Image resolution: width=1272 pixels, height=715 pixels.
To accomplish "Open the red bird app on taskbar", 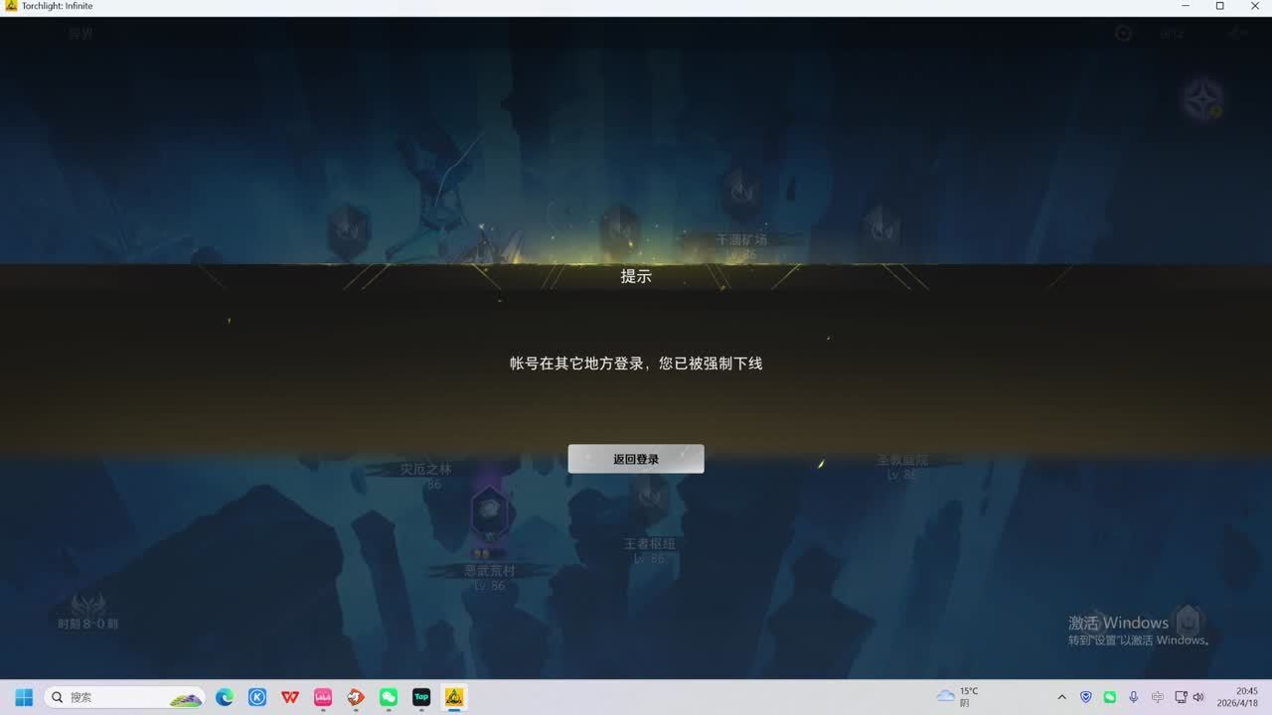I will click(x=356, y=697).
